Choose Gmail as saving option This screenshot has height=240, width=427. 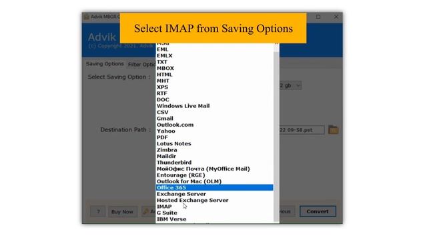pyautogui.click(x=215, y=119)
